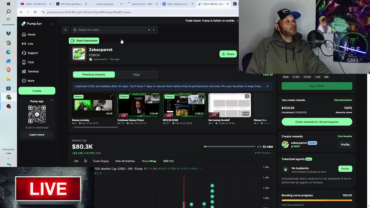This screenshot has height=208, width=370.
Task: Open options menu on Coinbase Solana stream
Action: pos(156,96)
